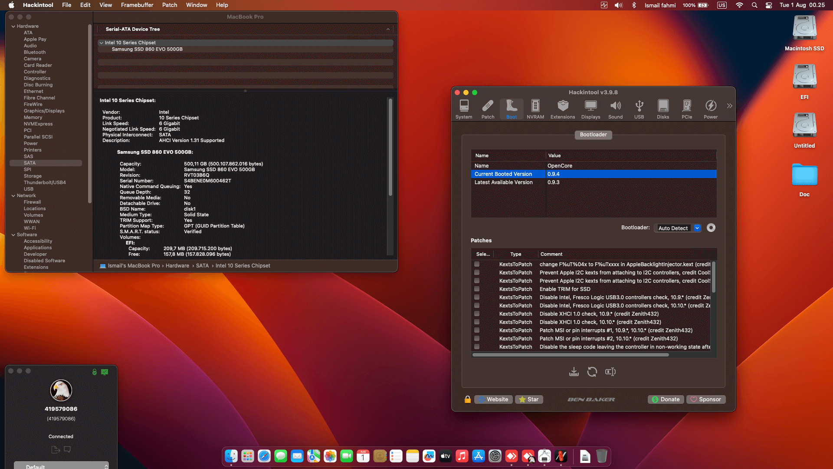Image resolution: width=833 pixels, height=469 pixels.
Task: Open the Sound section
Action: [x=615, y=109]
